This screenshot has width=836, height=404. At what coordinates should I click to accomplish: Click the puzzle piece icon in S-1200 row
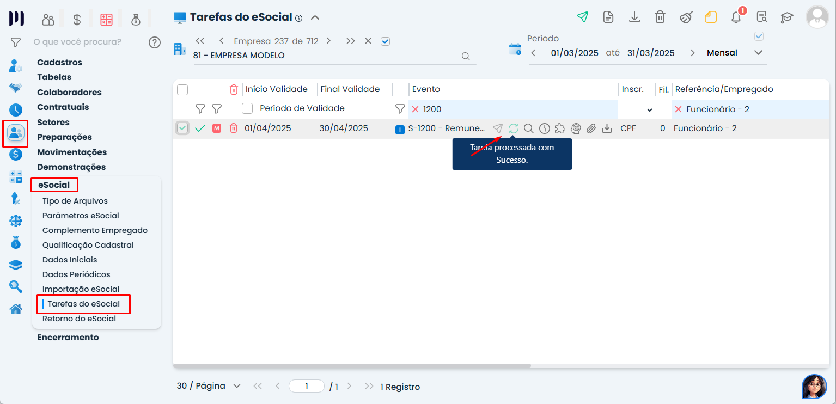560,128
